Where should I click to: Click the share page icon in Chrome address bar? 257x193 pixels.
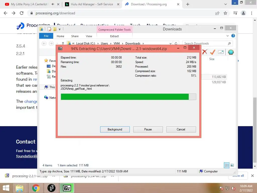pos(217,13)
